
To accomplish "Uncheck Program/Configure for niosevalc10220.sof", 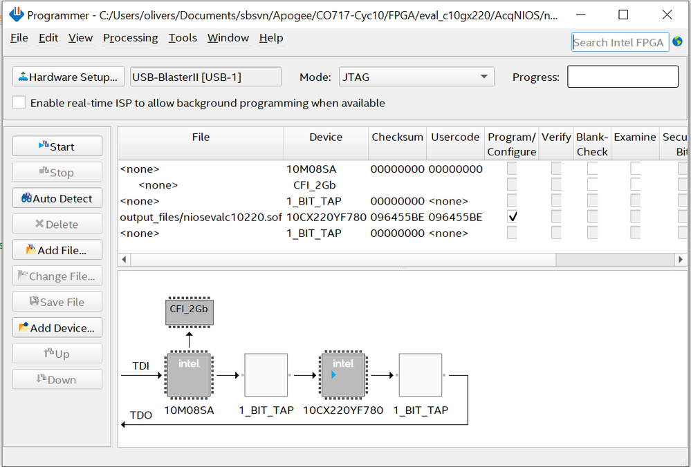I will click(512, 216).
